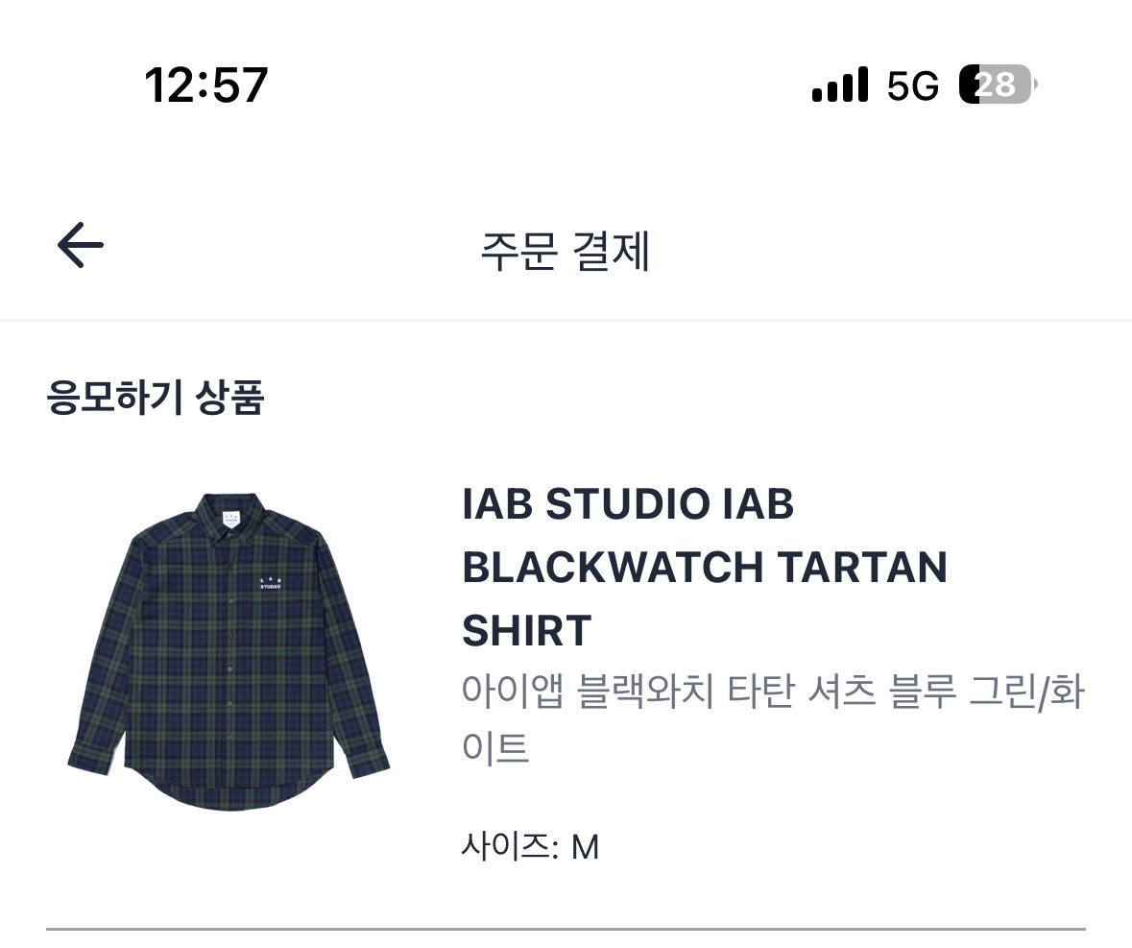The height and width of the screenshot is (948, 1132).
Task: Open the tartan shirt product thumbnail
Action: point(229,652)
